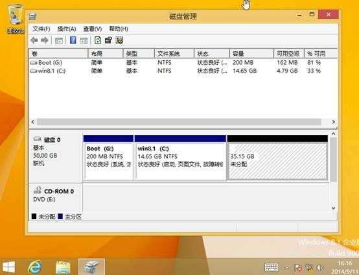Click the 磁盘 0 disk label
The image size is (359, 275).
[52, 140]
